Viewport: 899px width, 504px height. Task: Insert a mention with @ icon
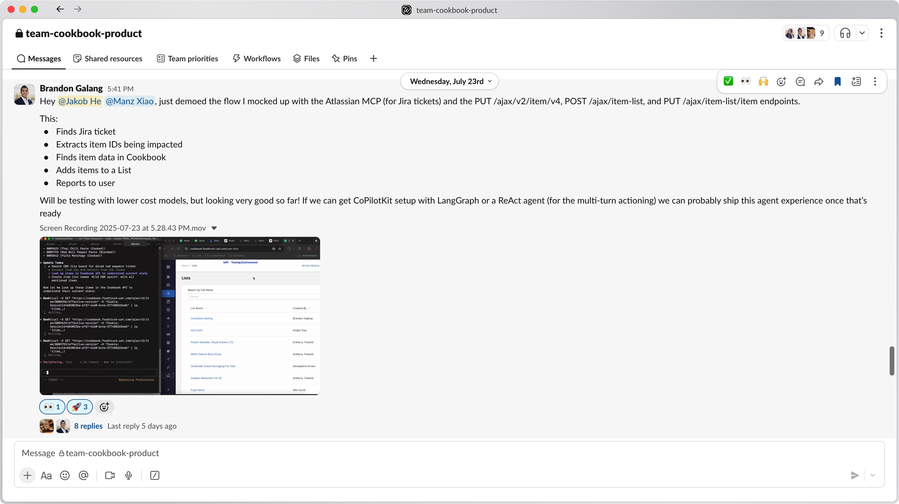pyautogui.click(x=84, y=475)
